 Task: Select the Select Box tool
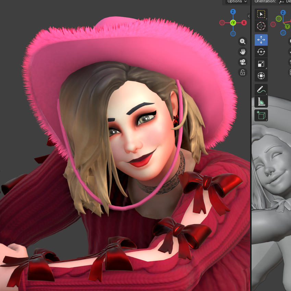tap(261, 14)
